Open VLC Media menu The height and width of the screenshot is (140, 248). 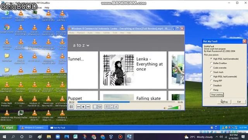pyautogui.click(x=71, y=33)
